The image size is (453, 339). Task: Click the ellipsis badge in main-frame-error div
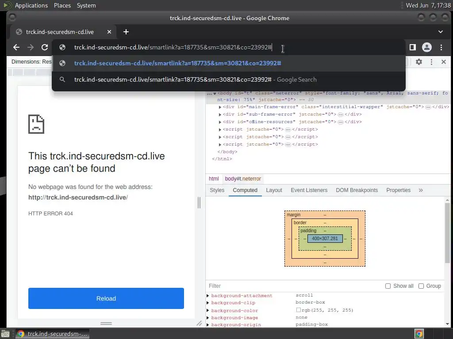click(x=428, y=107)
